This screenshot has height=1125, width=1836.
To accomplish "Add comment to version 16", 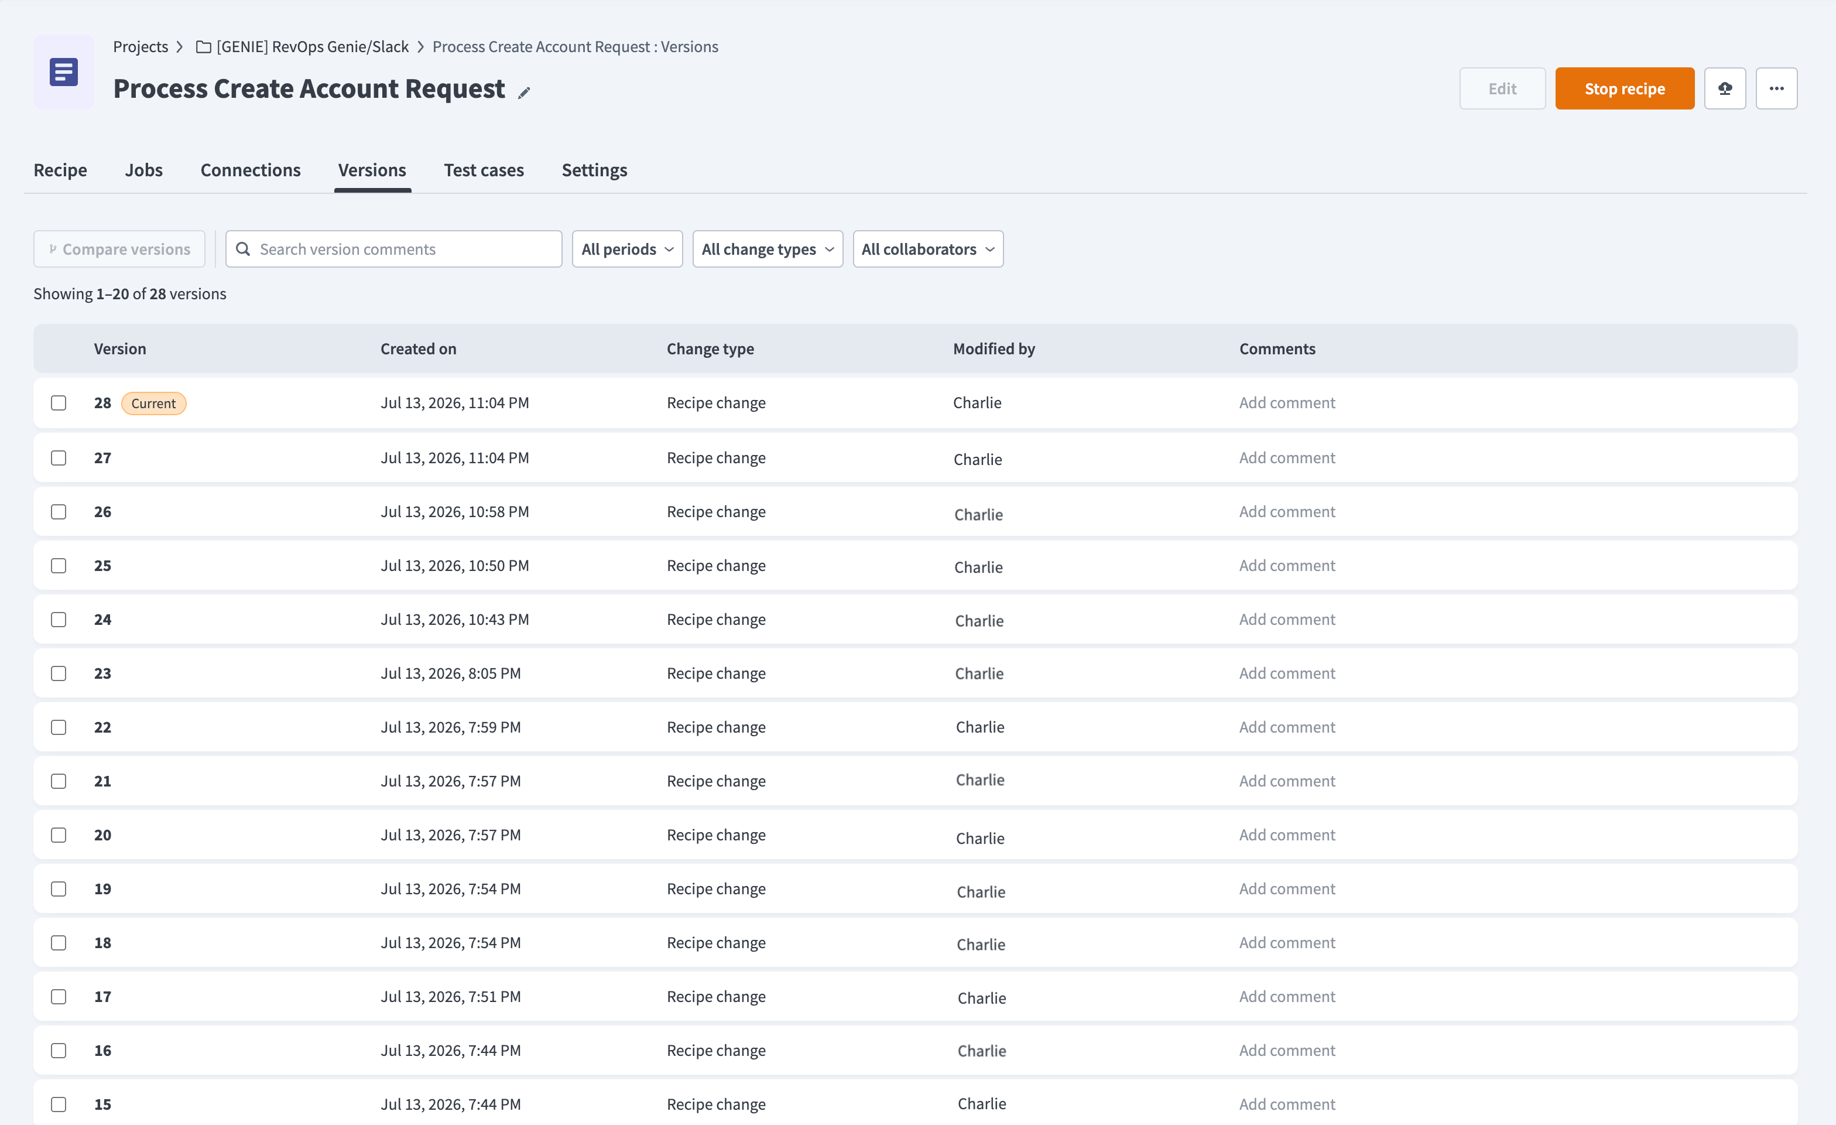I will pos(1287,1051).
